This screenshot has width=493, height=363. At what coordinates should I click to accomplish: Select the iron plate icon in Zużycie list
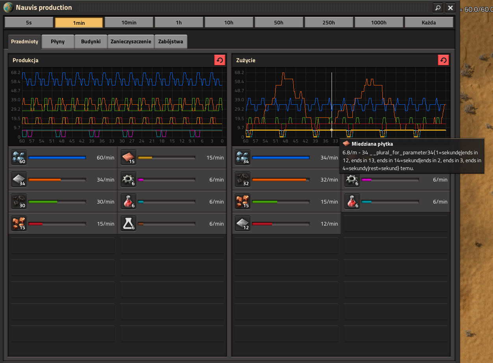pyautogui.click(x=243, y=224)
